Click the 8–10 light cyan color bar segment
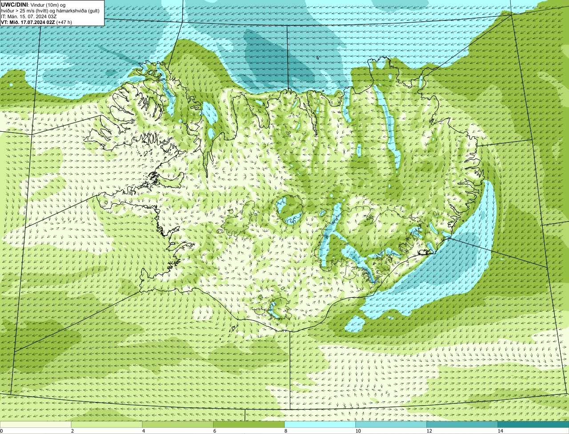 320,424
